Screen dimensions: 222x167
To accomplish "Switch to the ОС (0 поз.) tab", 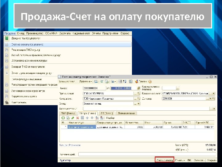I will click(107, 113).
